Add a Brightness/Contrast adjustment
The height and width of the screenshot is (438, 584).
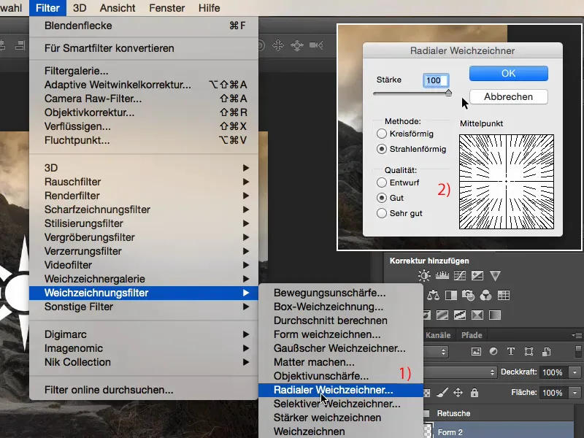(424, 276)
